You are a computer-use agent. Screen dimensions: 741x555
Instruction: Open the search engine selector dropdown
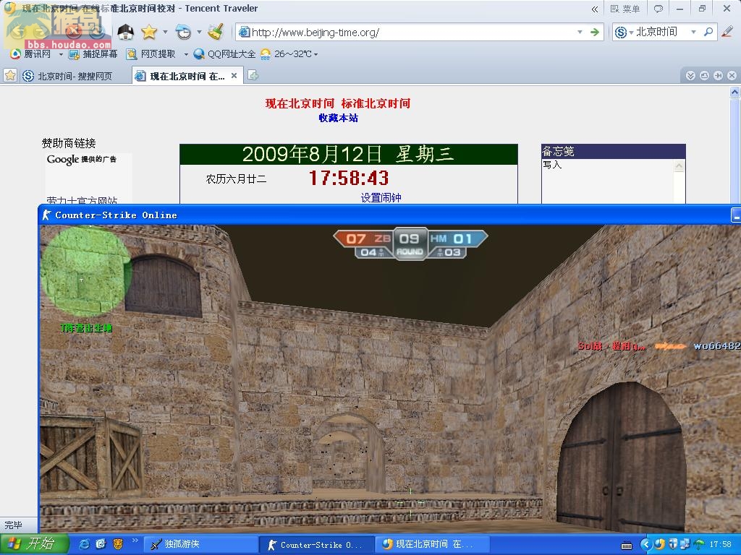(x=623, y=32)
